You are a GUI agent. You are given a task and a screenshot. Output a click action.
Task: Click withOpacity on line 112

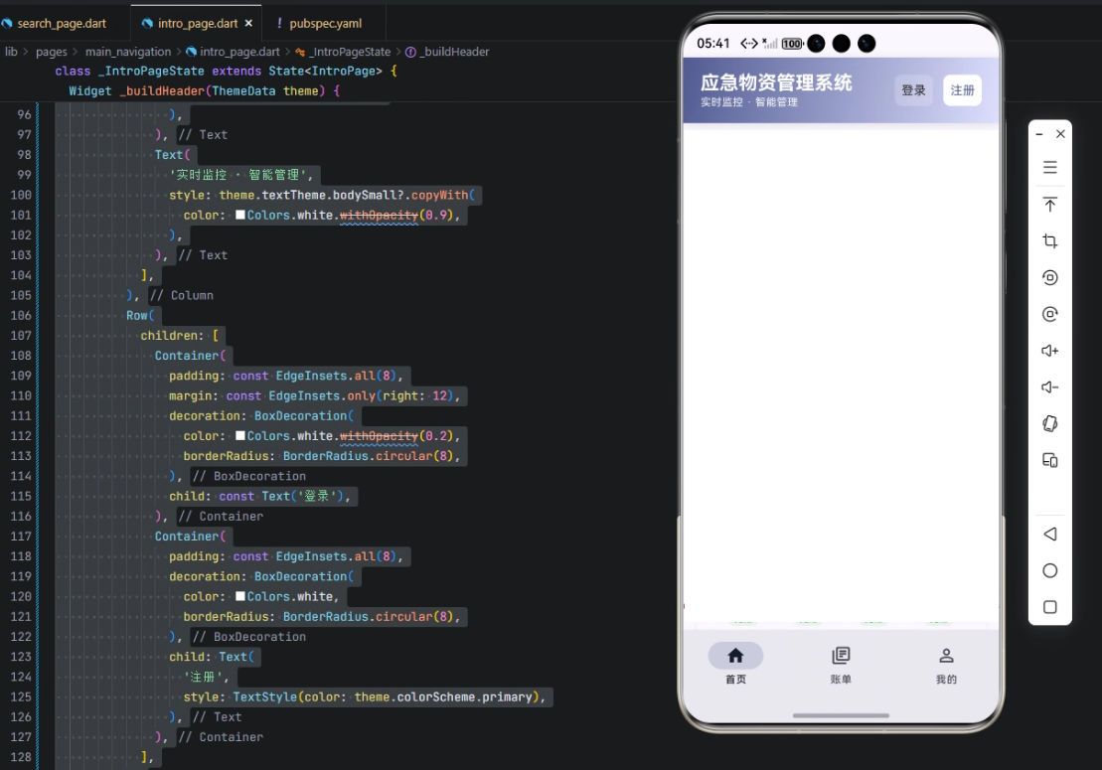click(379, 435)
